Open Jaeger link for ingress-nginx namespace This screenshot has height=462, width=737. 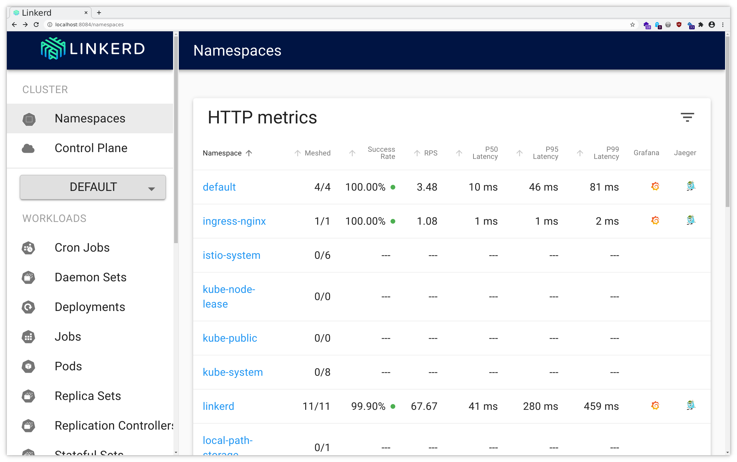point(691,220)
